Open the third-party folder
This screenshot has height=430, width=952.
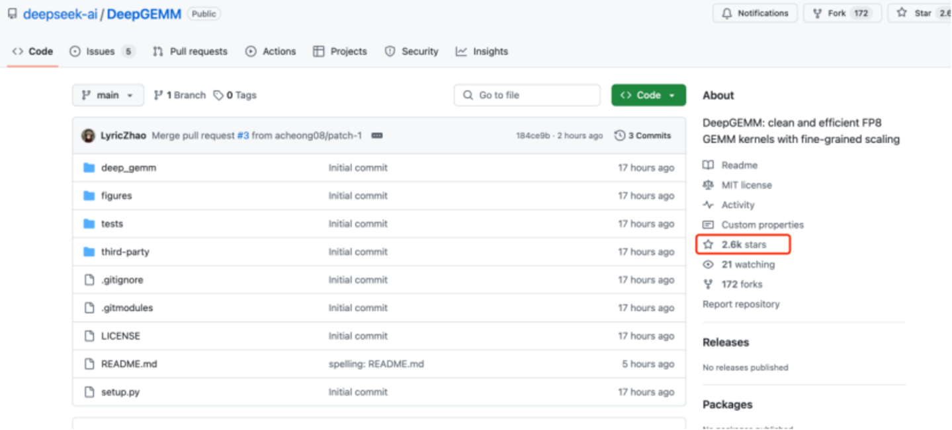pos(125,252)
